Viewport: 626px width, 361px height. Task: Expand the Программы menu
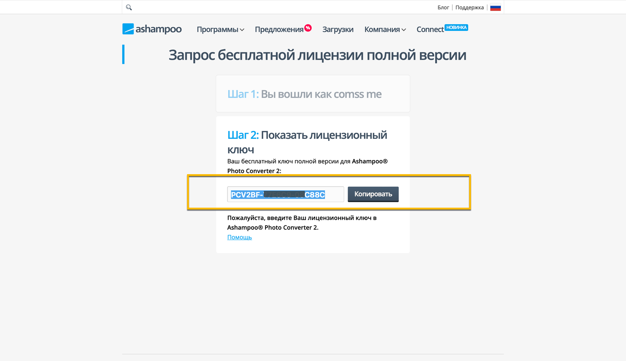click(220, 29)
